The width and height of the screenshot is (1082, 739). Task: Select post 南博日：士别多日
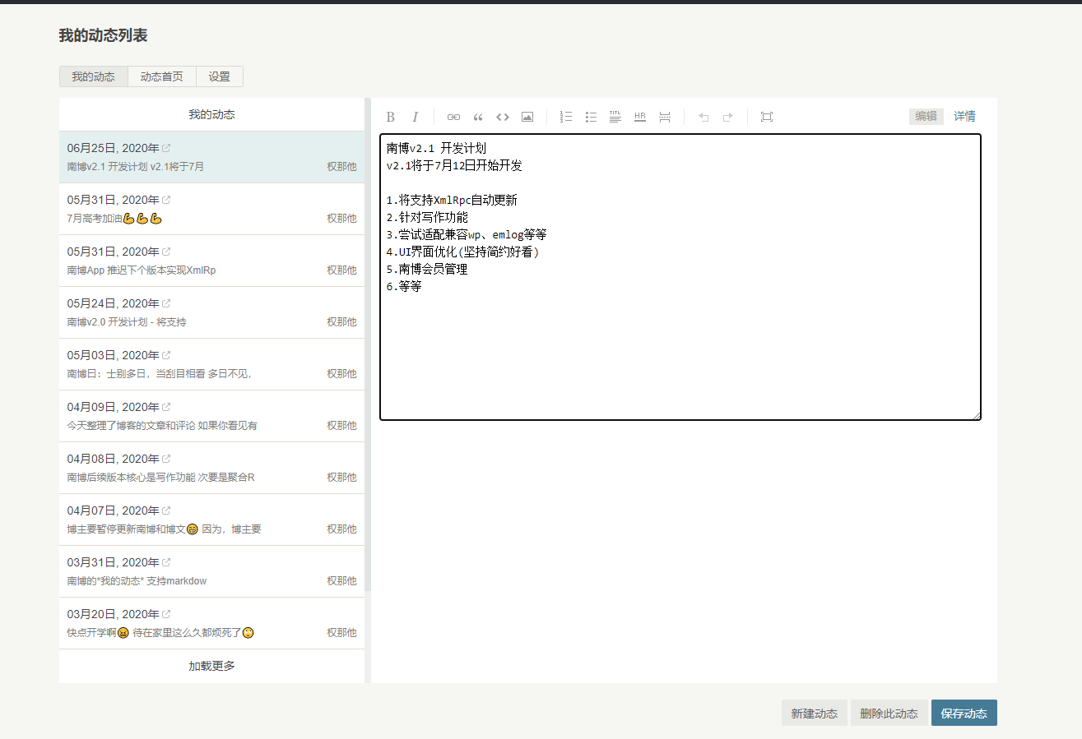point(211,364)
